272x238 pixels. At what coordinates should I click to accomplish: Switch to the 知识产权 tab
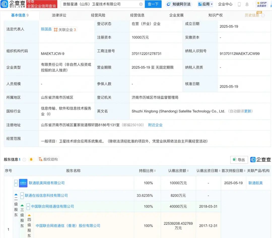point(215,15)
